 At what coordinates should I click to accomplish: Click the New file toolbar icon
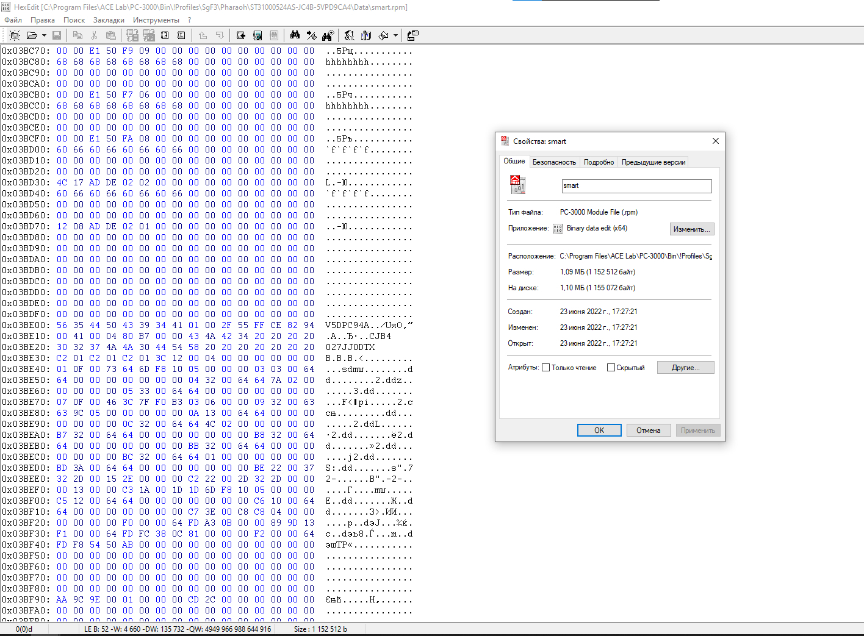tap(15, 35)
